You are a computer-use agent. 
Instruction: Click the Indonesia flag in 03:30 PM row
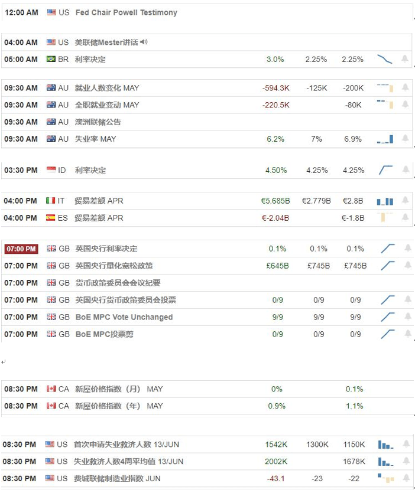coord(51,169)
